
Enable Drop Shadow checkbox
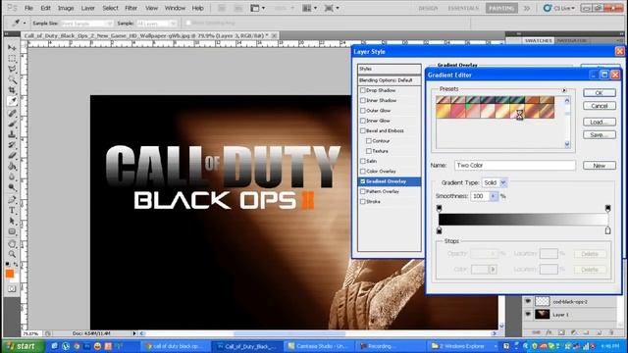tap(363, 90)
